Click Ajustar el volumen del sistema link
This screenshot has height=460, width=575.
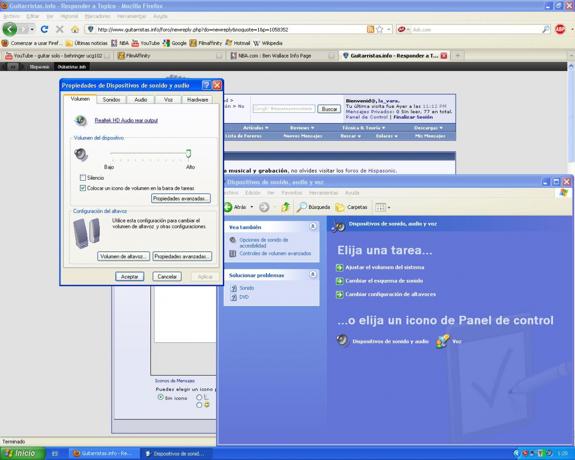pyautogui.click(x=385, y=267)
